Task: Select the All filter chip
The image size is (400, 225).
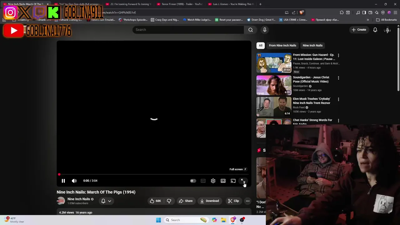Action: (x=261, y=45)
